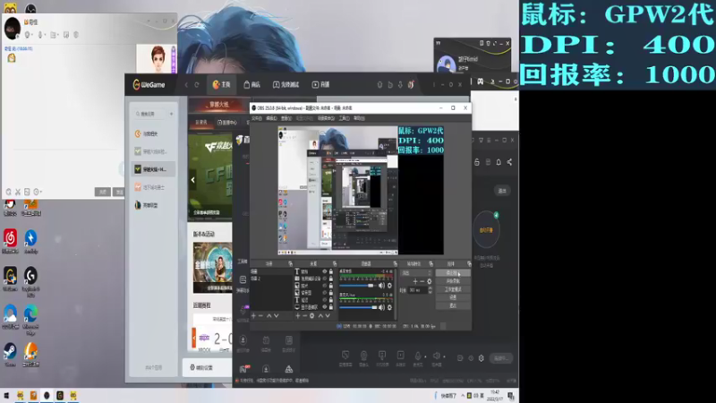This screenshot has width=716, height=403.
Task: Open the OBS Edit menu (编辑)
Action: tap(271, 118)
